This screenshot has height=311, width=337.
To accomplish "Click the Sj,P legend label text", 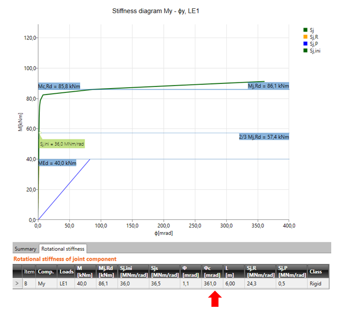I will pyautogui.click(x=314, y=44).
